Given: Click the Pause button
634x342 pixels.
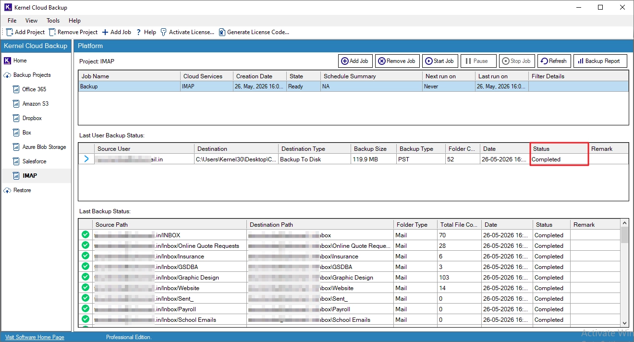Looking at the screenshot, I should [478, 61].
